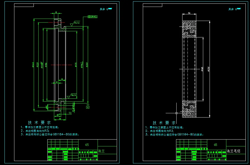Viewport: 250px width, 165px height.
Task: Click the upper Ra1.6 surface roughness symbol
Action: coord(75,24)
